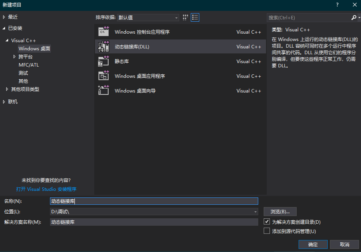
Task: Open the Visual Studio 安装程序 link
Action: tap(46, 189)
